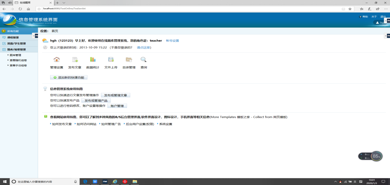Open the 文件上传 disk upload icon
Viewport: 390px width, 185px height.
pos(111,60)
